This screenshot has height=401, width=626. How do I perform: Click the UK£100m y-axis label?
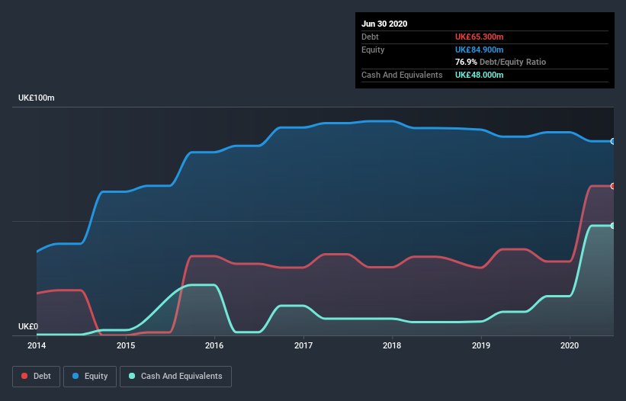37,98
